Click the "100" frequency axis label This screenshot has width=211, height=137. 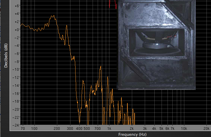coord(34,129)
